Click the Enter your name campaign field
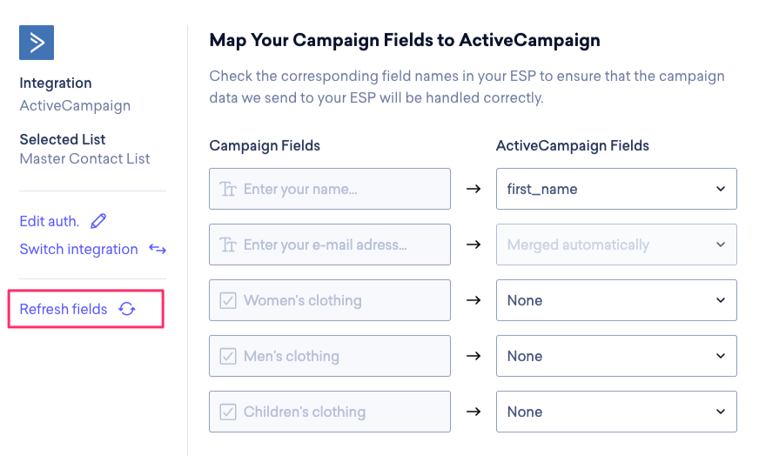 (x=339, y=189)
